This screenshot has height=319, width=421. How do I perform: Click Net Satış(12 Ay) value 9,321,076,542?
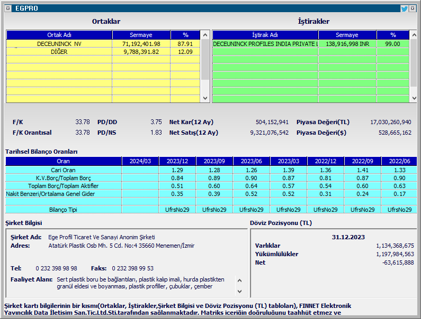click(x=270, y=133)
